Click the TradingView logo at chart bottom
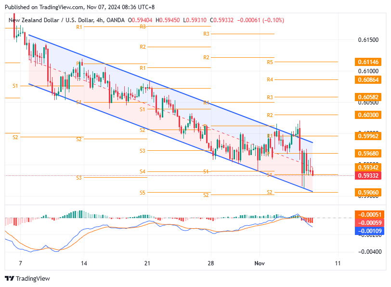The image size is (391, 287). tap(27, 278)
